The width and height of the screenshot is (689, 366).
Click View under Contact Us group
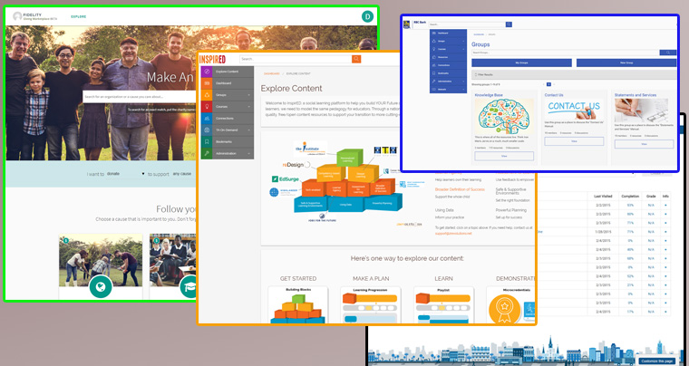click(574, 141)
